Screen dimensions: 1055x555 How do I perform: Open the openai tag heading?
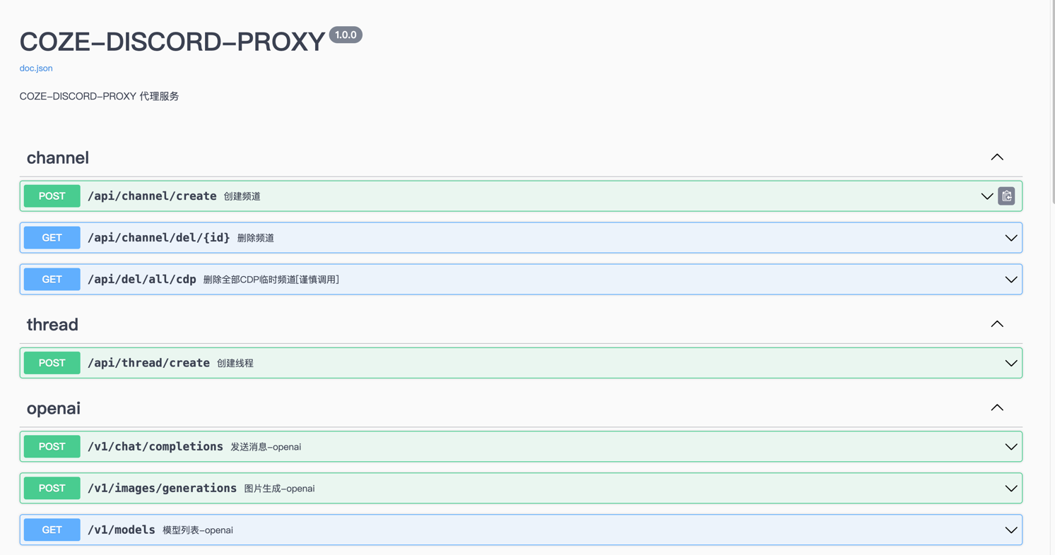point(54,408)
